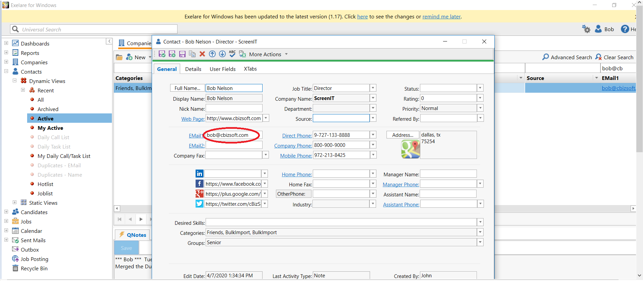Open the Priority dropdown
Image resolution: width=643 pixels, height=281 pixels.
480,108
